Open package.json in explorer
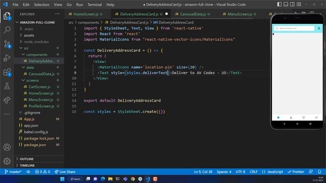 tap(35, 144)
